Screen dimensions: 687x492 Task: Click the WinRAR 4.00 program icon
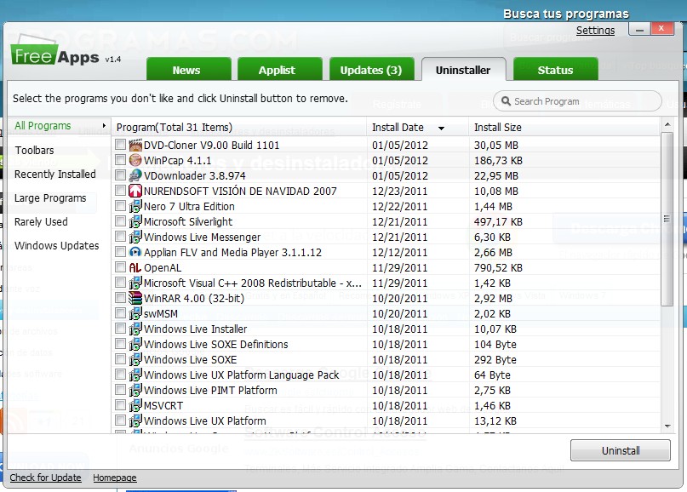tap(135, 299)
